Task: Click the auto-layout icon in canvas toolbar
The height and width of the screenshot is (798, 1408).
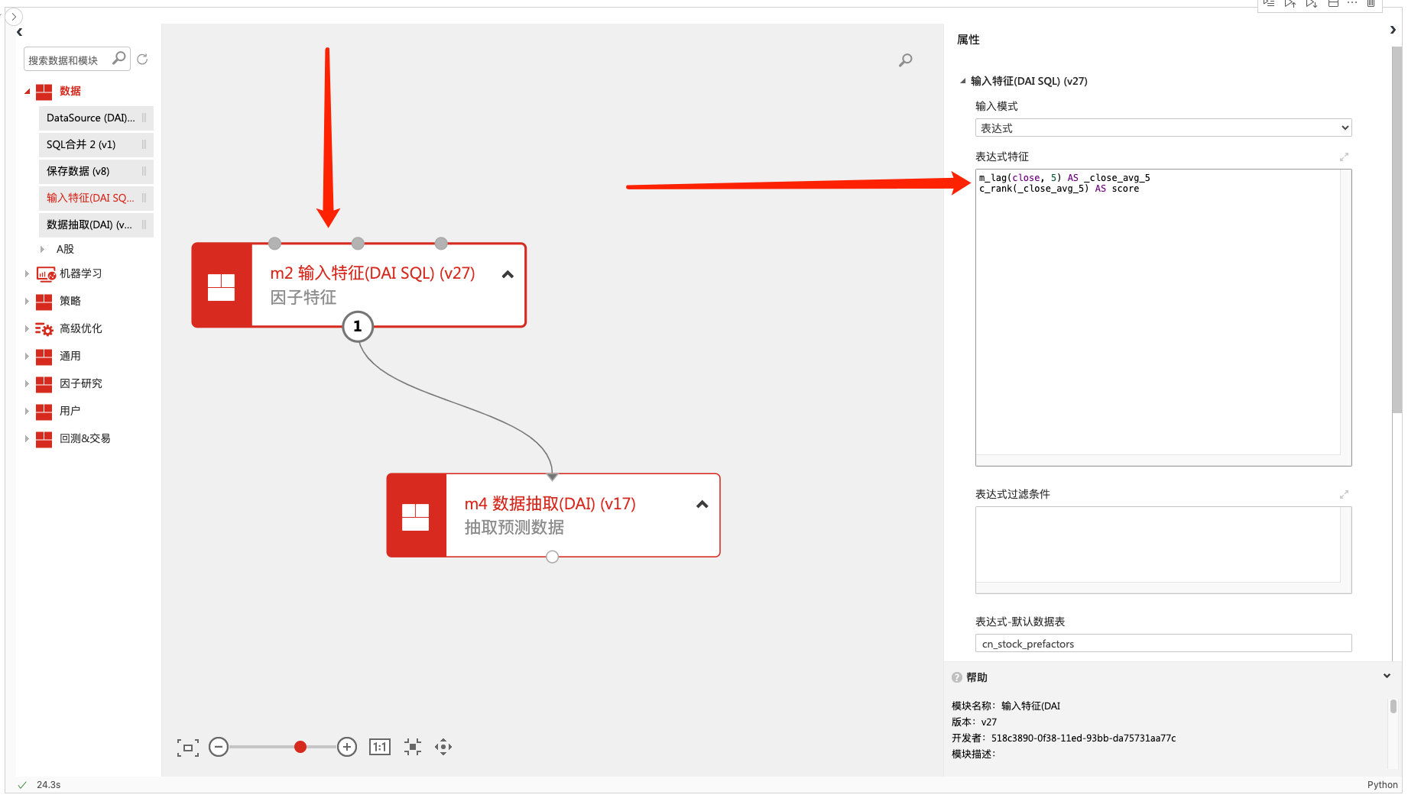Action: pos(413,747)
